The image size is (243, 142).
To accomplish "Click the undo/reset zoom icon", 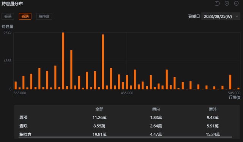I will (217, 3).
